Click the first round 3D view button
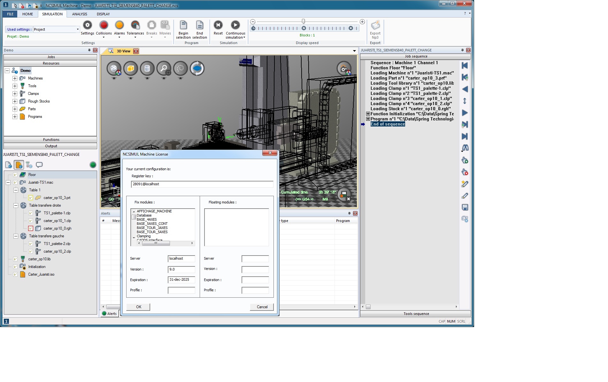 click(x=114, y=68)
